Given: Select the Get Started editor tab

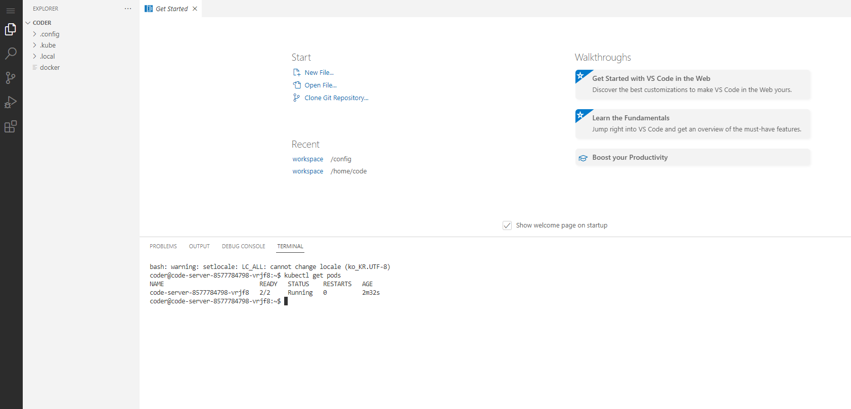Looking at the screenshot, I should coord(171,9).
